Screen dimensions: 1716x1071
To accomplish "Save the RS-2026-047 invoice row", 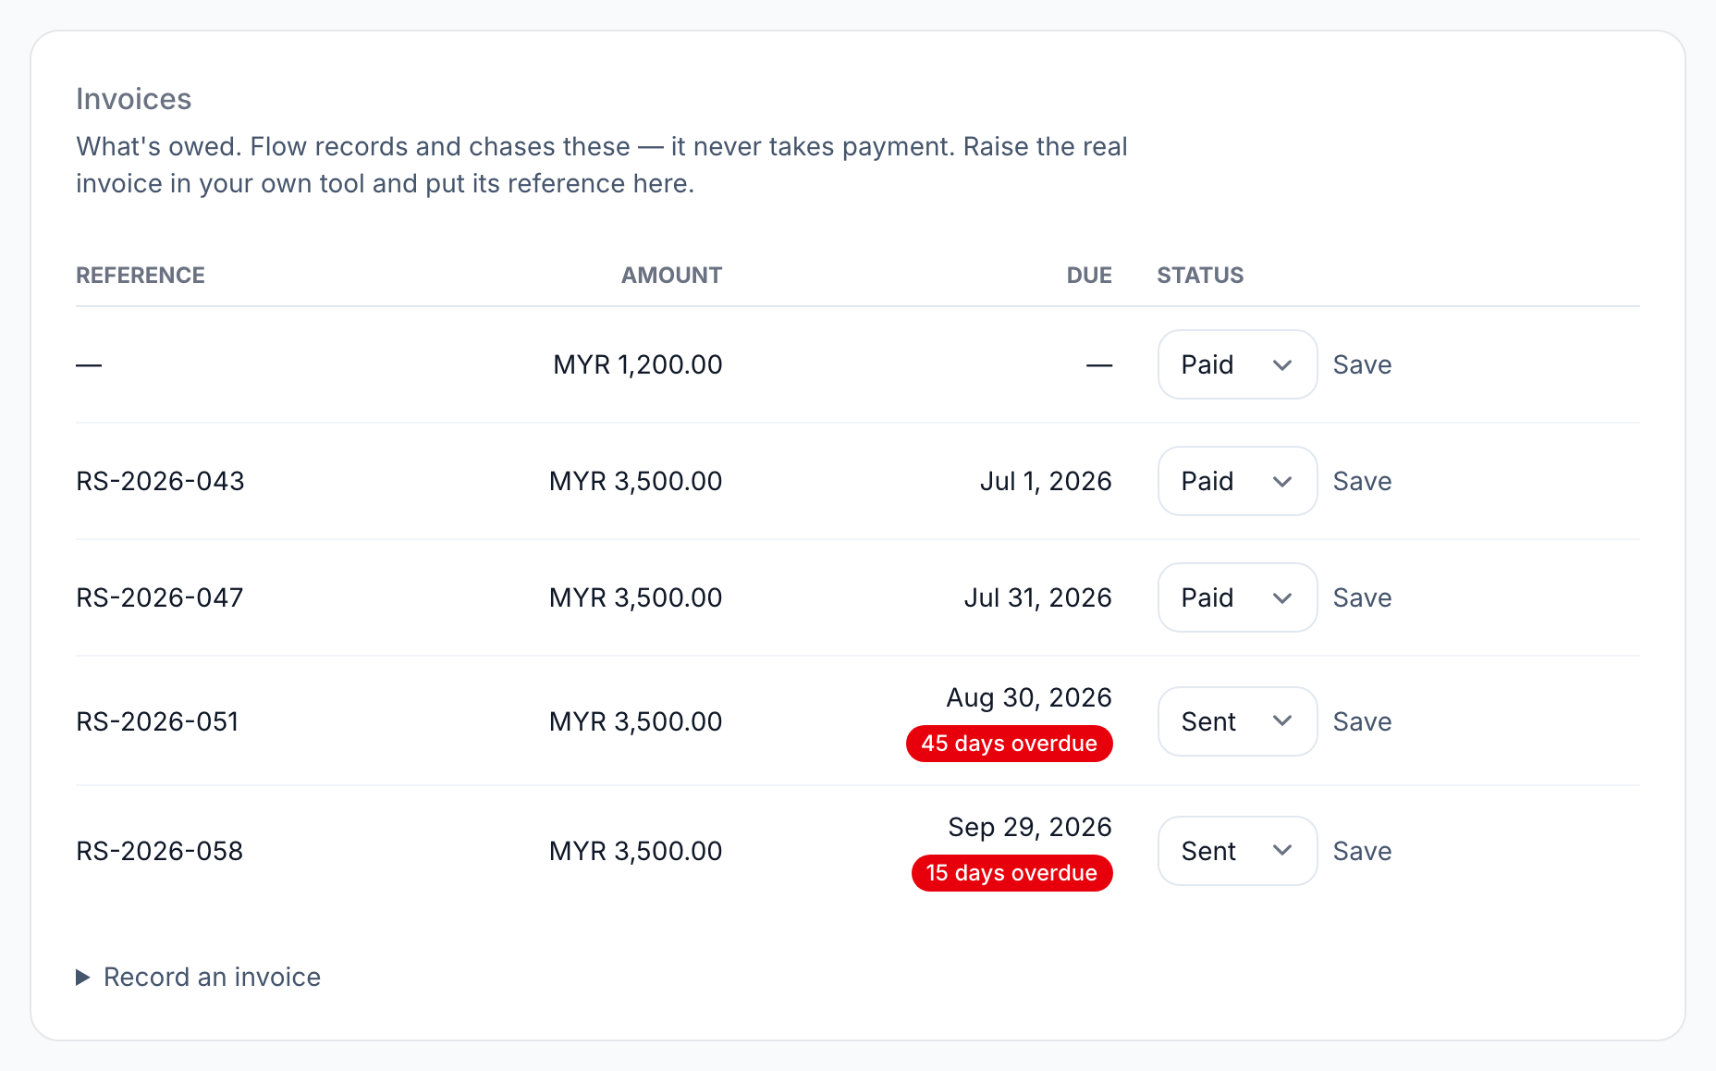I will pyautogui.click(x=1362, y=597).
